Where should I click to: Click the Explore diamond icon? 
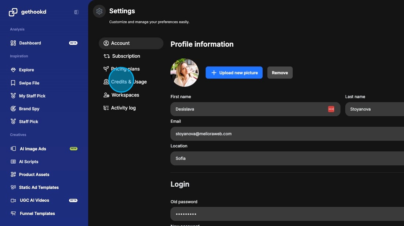point(13,70)
